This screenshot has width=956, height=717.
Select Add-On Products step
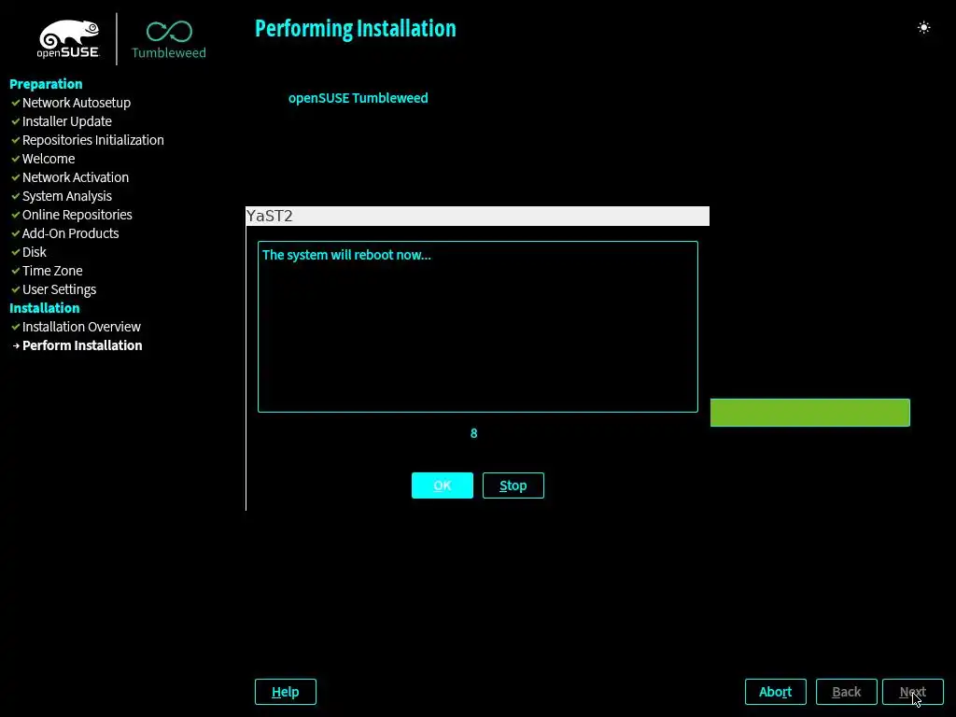[x=71, y=233]
